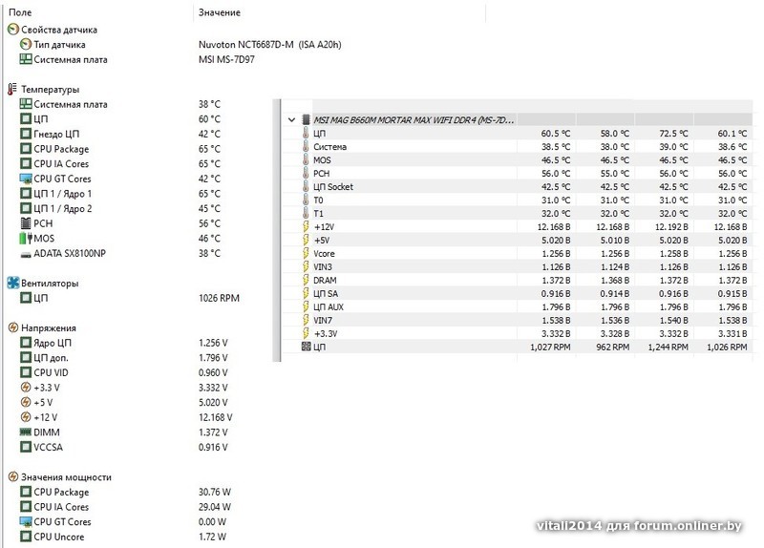The width and height of the screenshot is (764, 548).
Task: Click the 0.960 V CPU VID value
Action: [x=213, y=372]
